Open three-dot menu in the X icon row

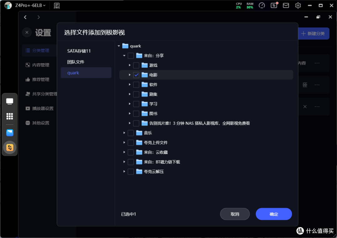click(x=317, y=107)
